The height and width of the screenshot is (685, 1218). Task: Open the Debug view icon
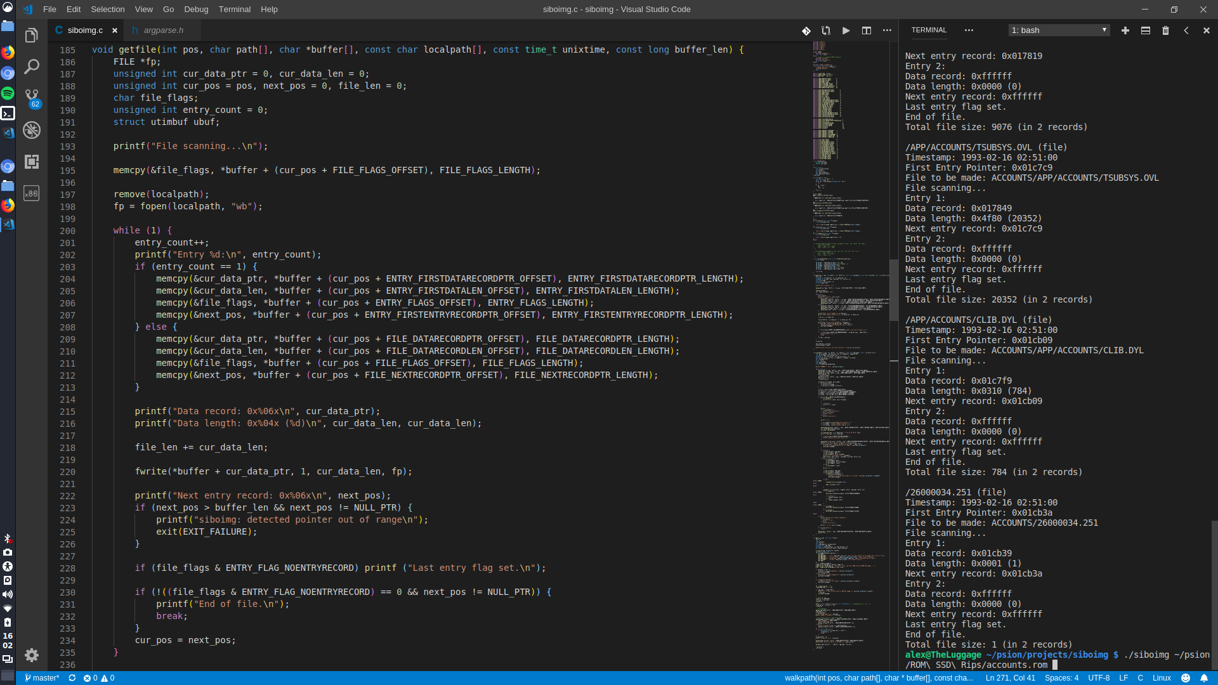32,130
